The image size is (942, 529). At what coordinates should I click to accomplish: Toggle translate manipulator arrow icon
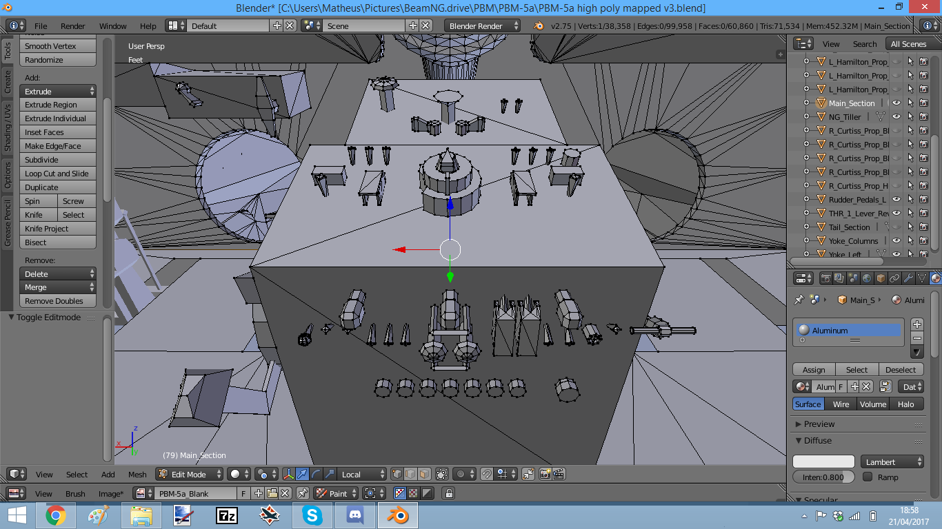(303, 474)
